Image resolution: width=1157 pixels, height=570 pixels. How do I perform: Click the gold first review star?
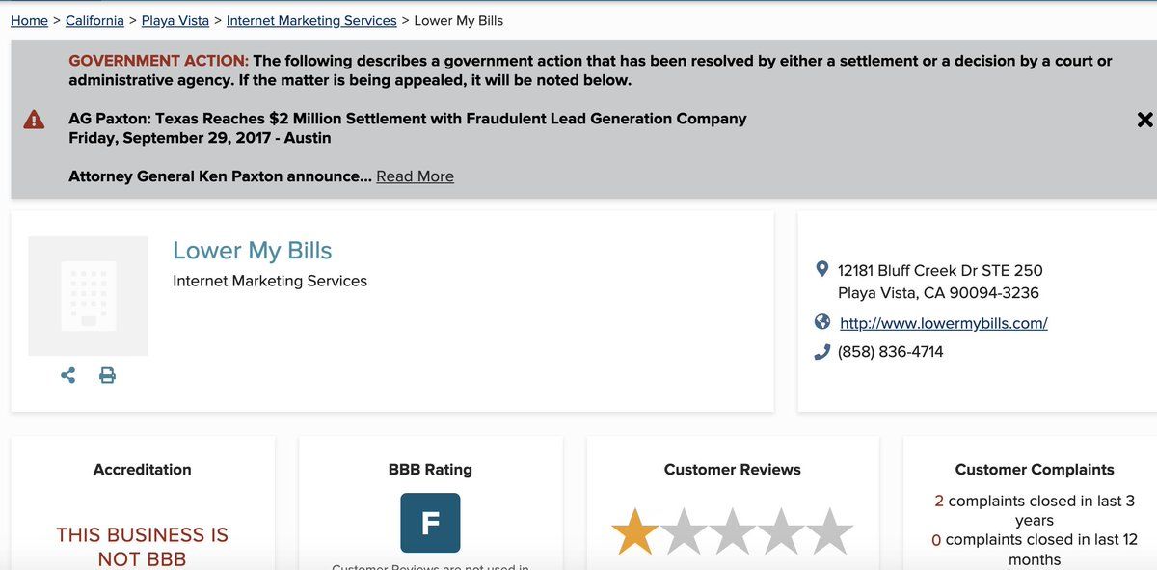[635, 532]
